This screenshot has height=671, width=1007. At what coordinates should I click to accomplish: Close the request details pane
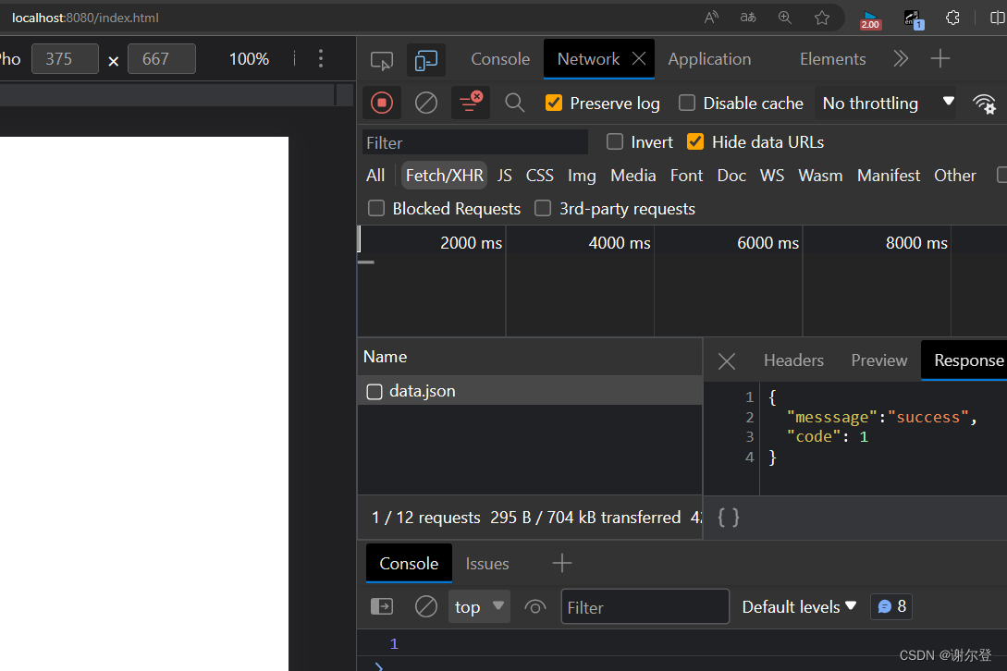coord(726,361)
